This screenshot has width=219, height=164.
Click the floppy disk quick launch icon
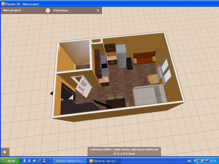[45, 161]
